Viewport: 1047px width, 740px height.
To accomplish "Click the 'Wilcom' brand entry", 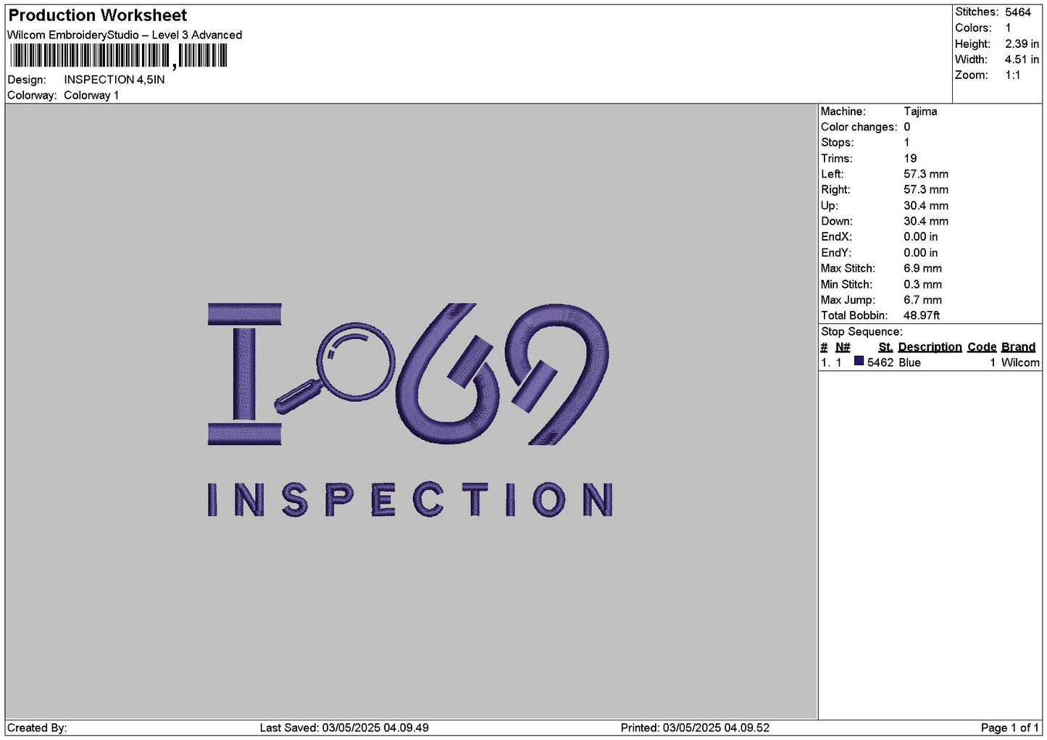I will point(1020,362).
